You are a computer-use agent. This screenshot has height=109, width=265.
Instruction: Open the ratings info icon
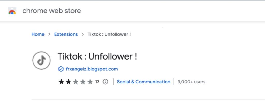point(105,82)
